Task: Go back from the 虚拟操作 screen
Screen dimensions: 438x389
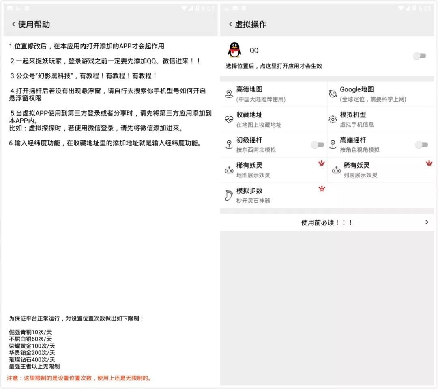Action: click(x=230, y=24)
